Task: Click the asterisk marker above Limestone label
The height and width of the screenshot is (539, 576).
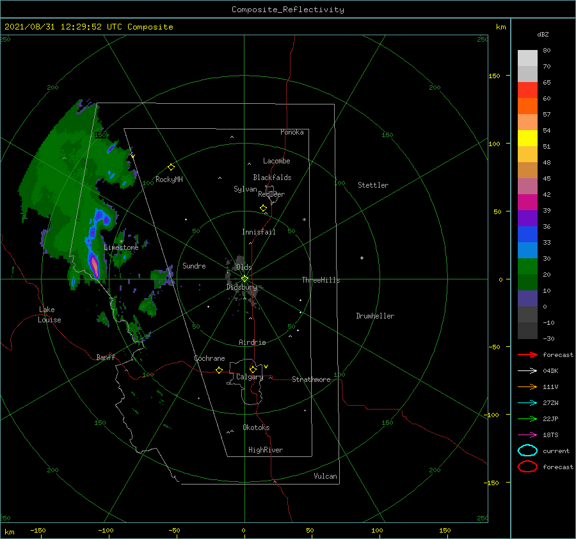Action: pos(121,242)
